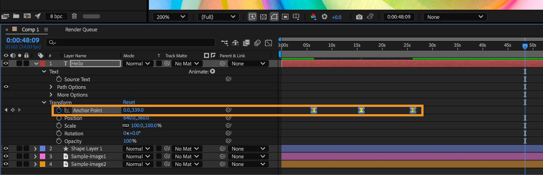
Task: Expand Path Options group
Action: 51,87
